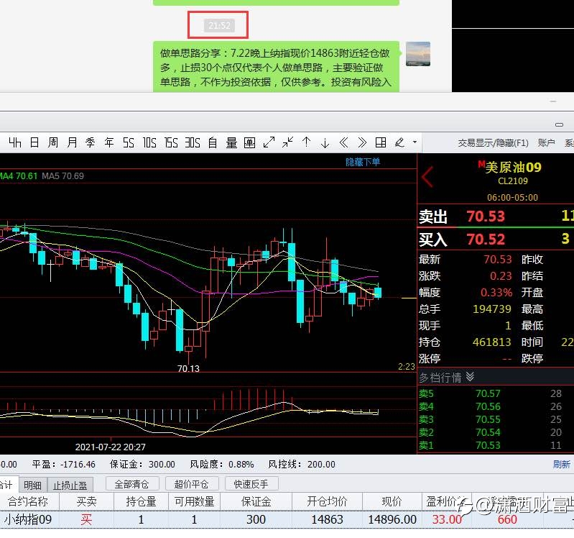This screenshot has height=538, width=574.
Task: Switch to the 止损止盈 tab
Action: (70, 485)
